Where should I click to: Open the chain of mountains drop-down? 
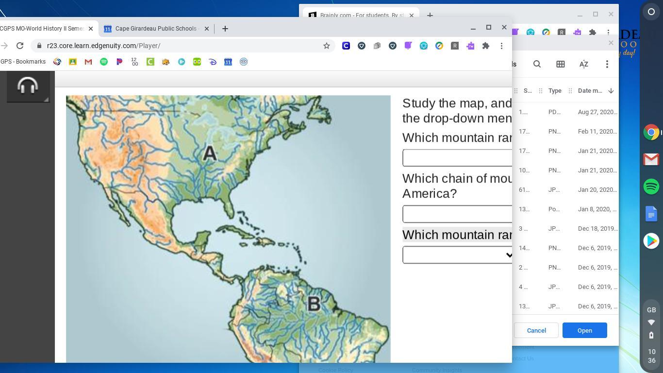[x=457, y=214]
